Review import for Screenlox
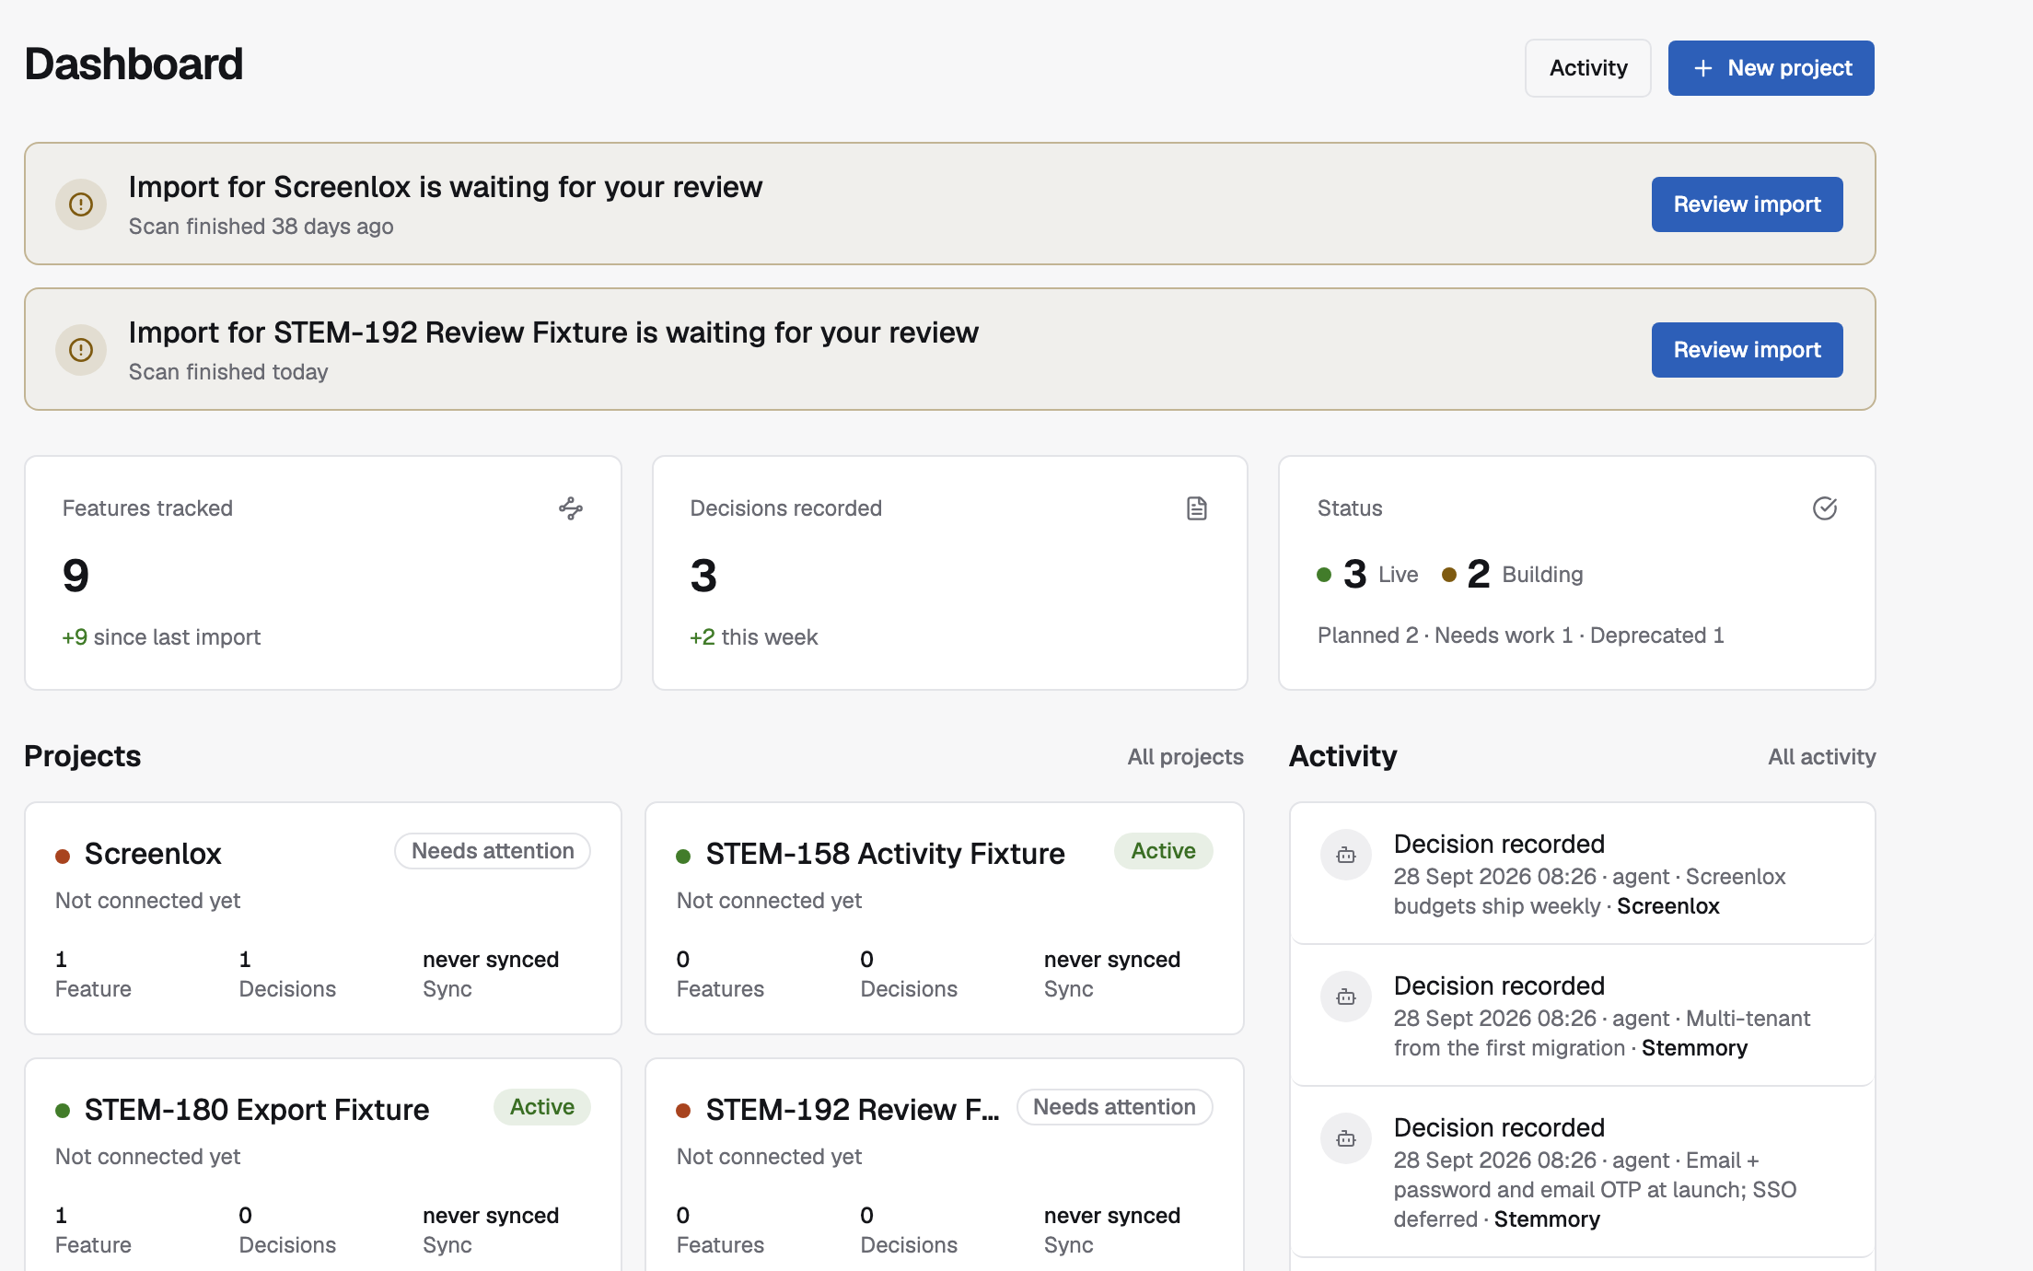 pos(1748,204)
